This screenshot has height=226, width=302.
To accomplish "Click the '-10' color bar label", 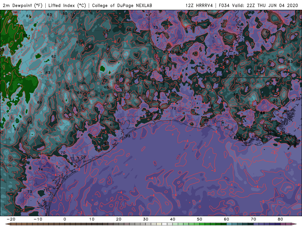I will [x=38, y=219].
